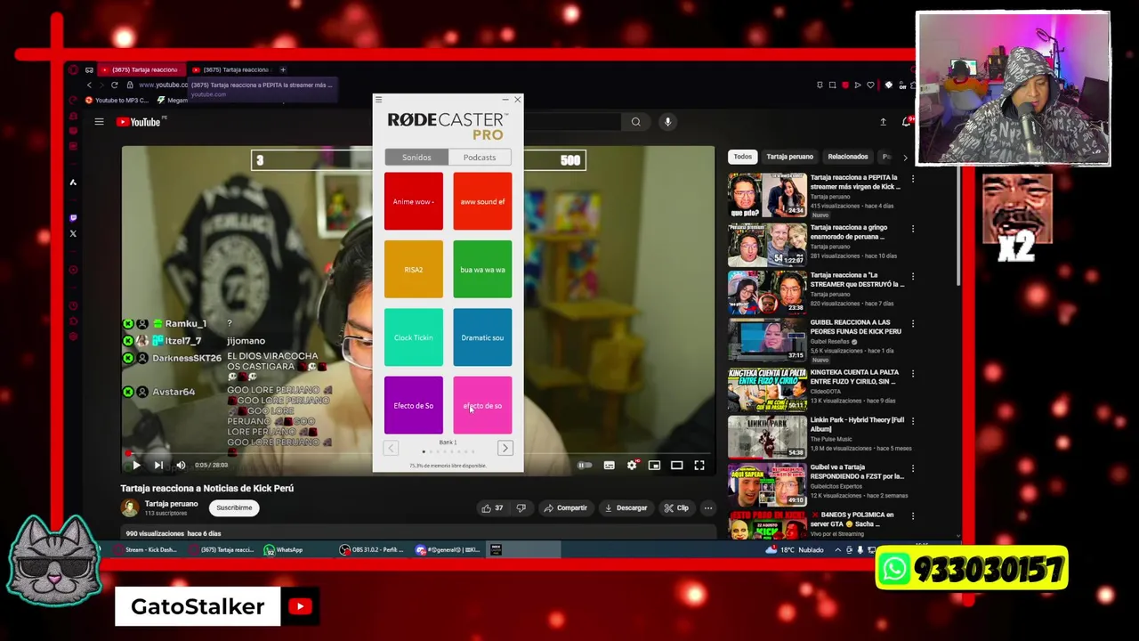Image resolution: width=1139 pixels, height=641 pixels.
Task: Dislike the video thumbs down
Action: 521,508
